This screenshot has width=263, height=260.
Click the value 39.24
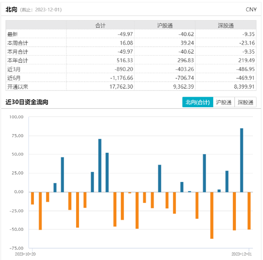(187, 43)
